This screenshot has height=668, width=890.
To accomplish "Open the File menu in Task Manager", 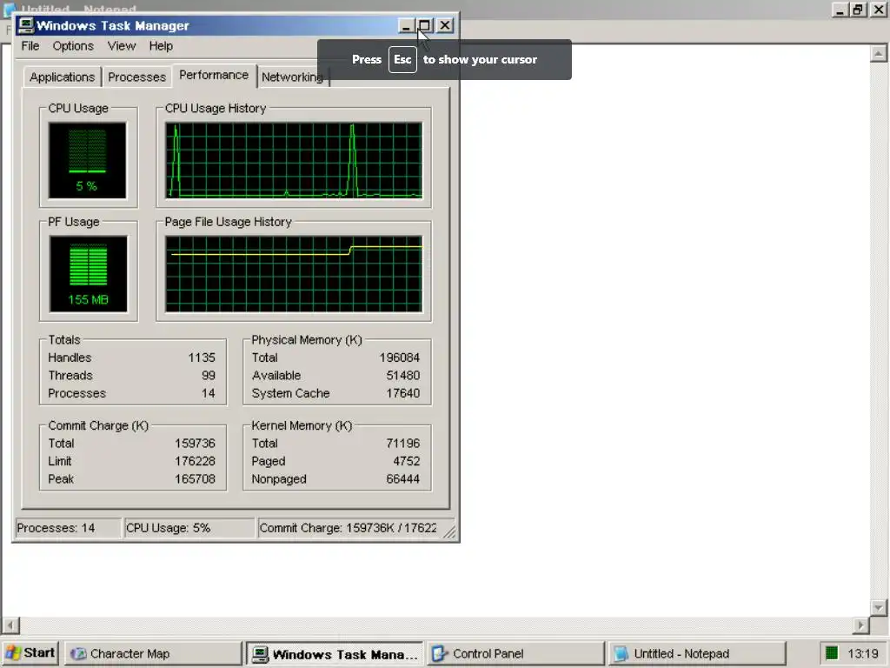I will point(30,46).
